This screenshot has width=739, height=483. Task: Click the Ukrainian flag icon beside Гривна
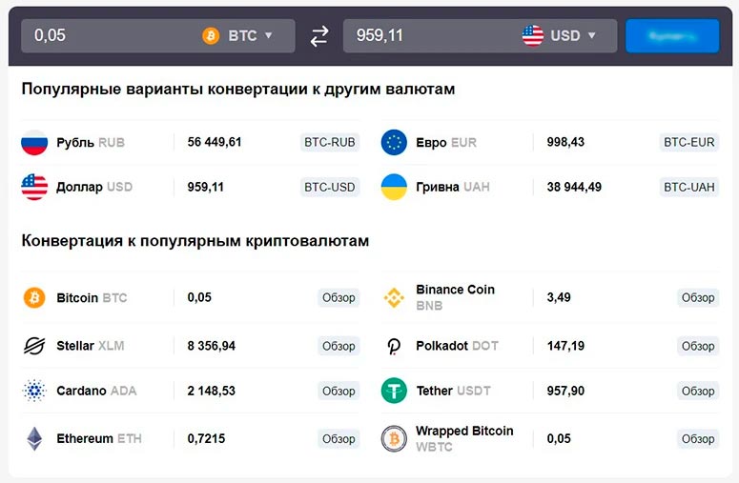click(394, 187)
